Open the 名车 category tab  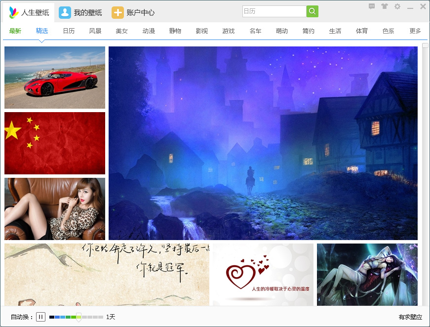(255, 31)
